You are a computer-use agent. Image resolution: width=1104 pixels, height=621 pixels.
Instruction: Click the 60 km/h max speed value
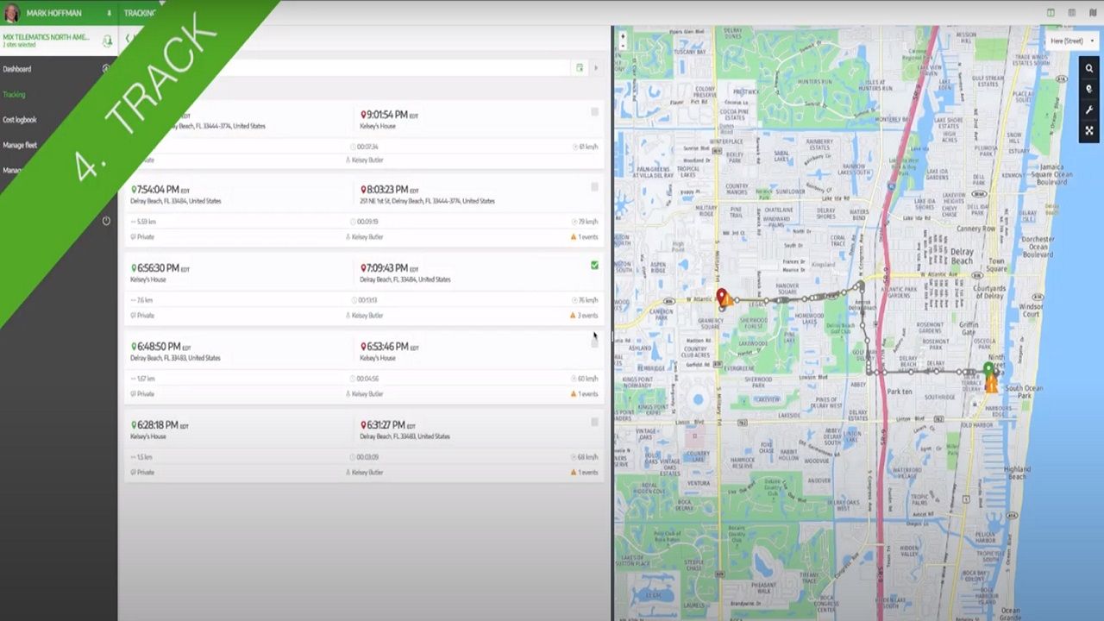[x=588, y=379]
